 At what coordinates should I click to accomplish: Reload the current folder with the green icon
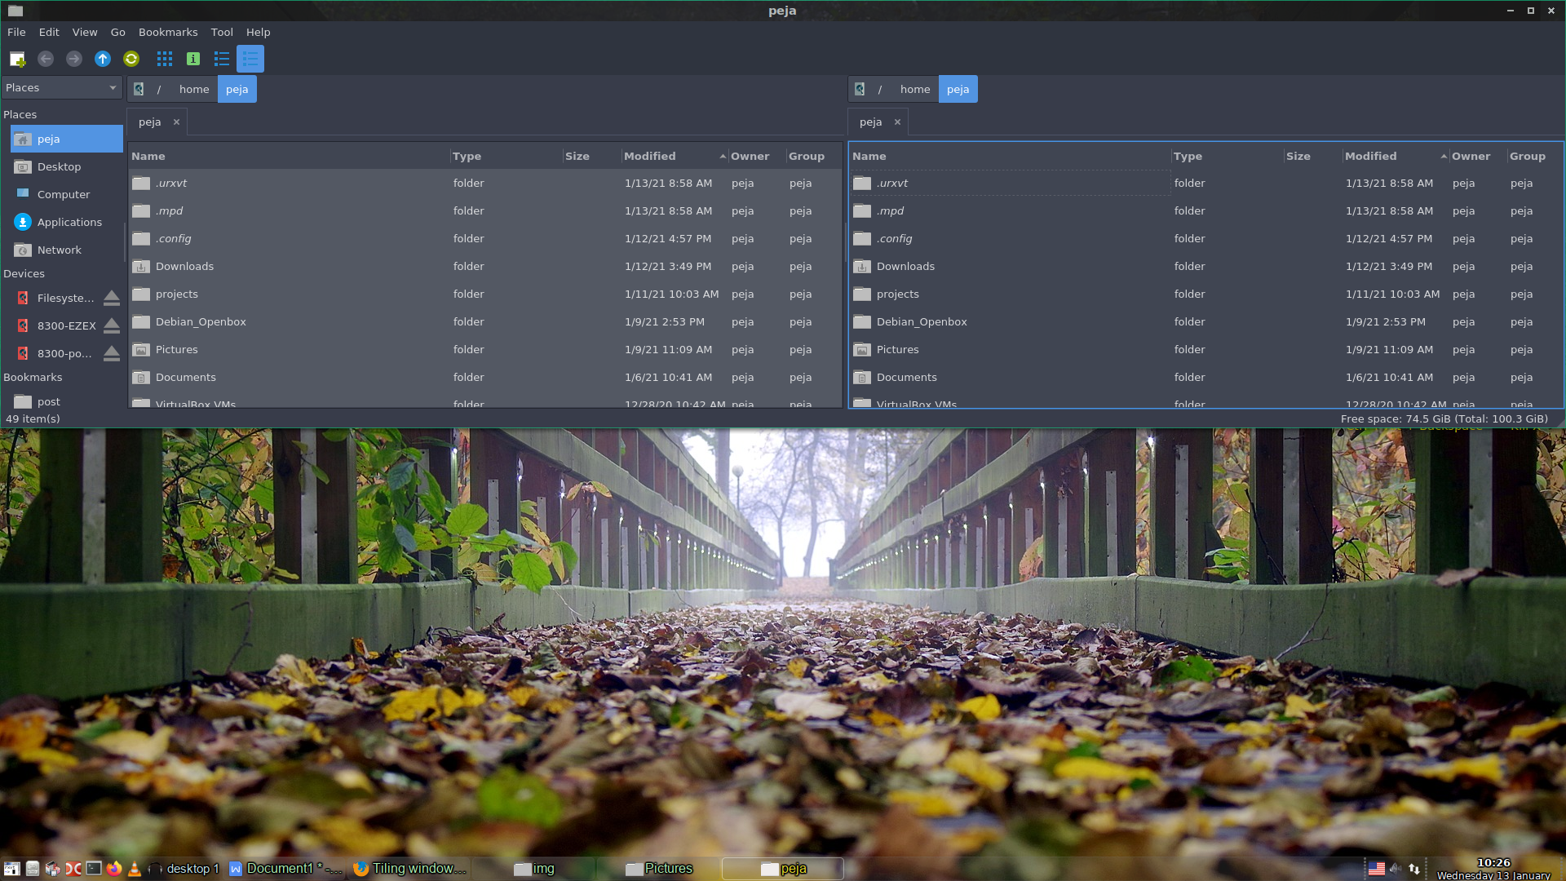click(x=131, y=59)
